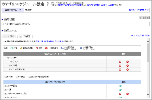
Task: Click the 許可 allow icon in the legend
Action: point(12,48)
